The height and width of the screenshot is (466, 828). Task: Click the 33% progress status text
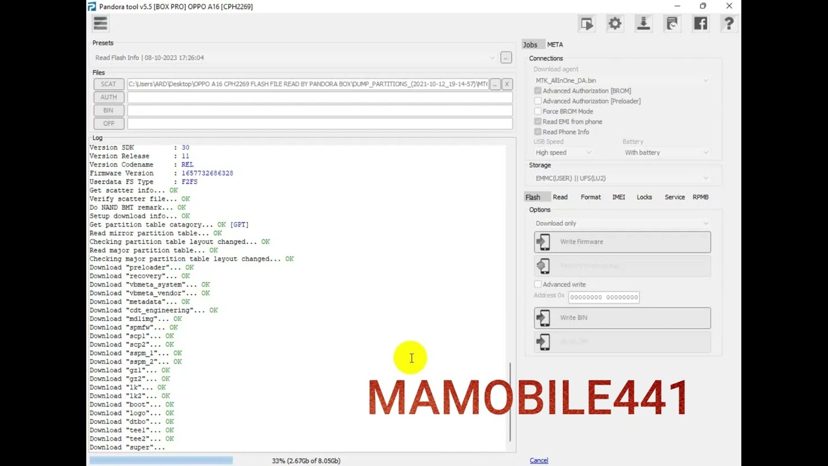coord(306,461)
